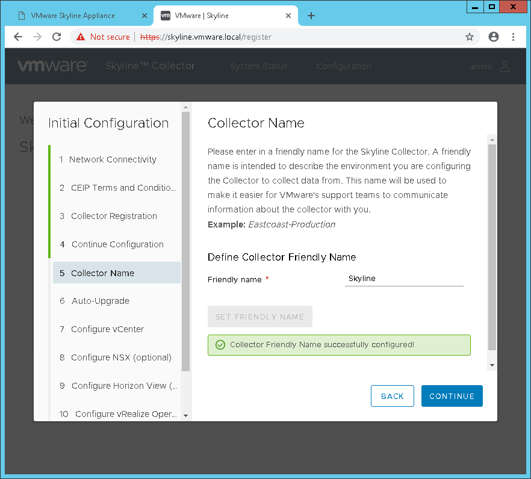
Task: Maximize the browser window
Action: pyautogui.click(x=492, y=7)
